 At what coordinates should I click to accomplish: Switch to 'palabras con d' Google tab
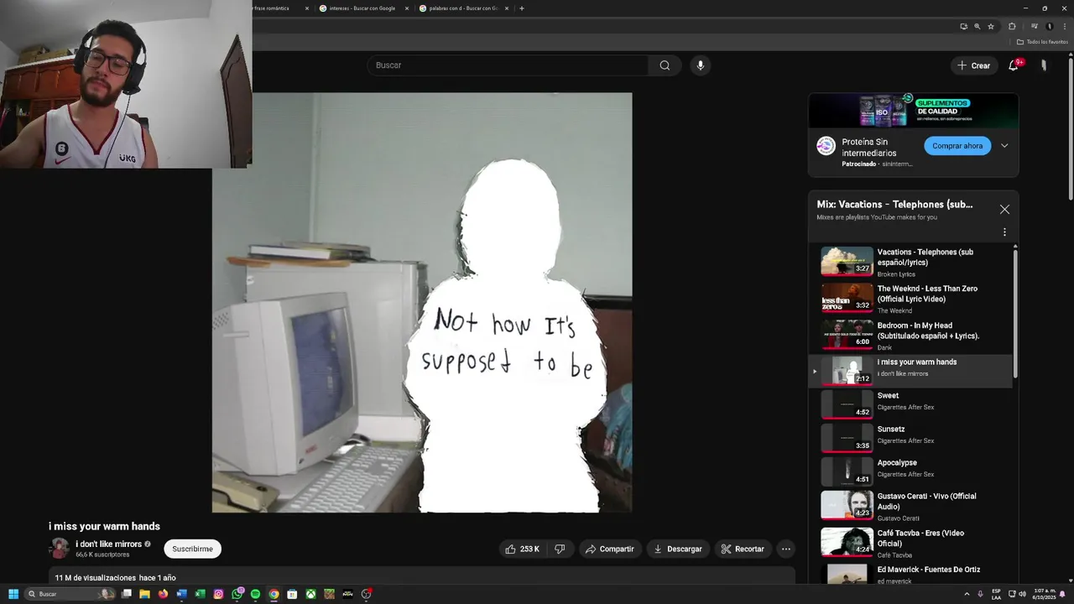click(x=463, y=8)
